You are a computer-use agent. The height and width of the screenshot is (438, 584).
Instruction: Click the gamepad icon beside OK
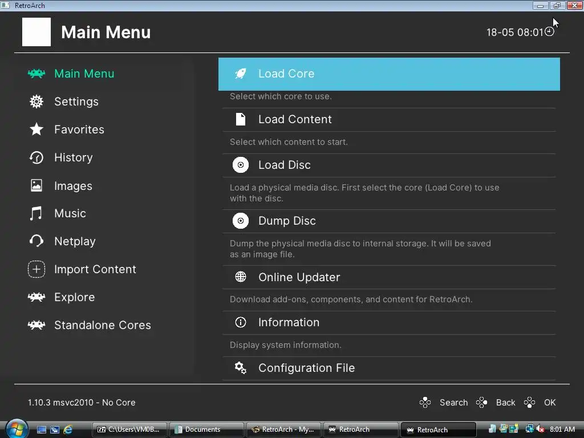pyautogui.click(x=529, y=402)
